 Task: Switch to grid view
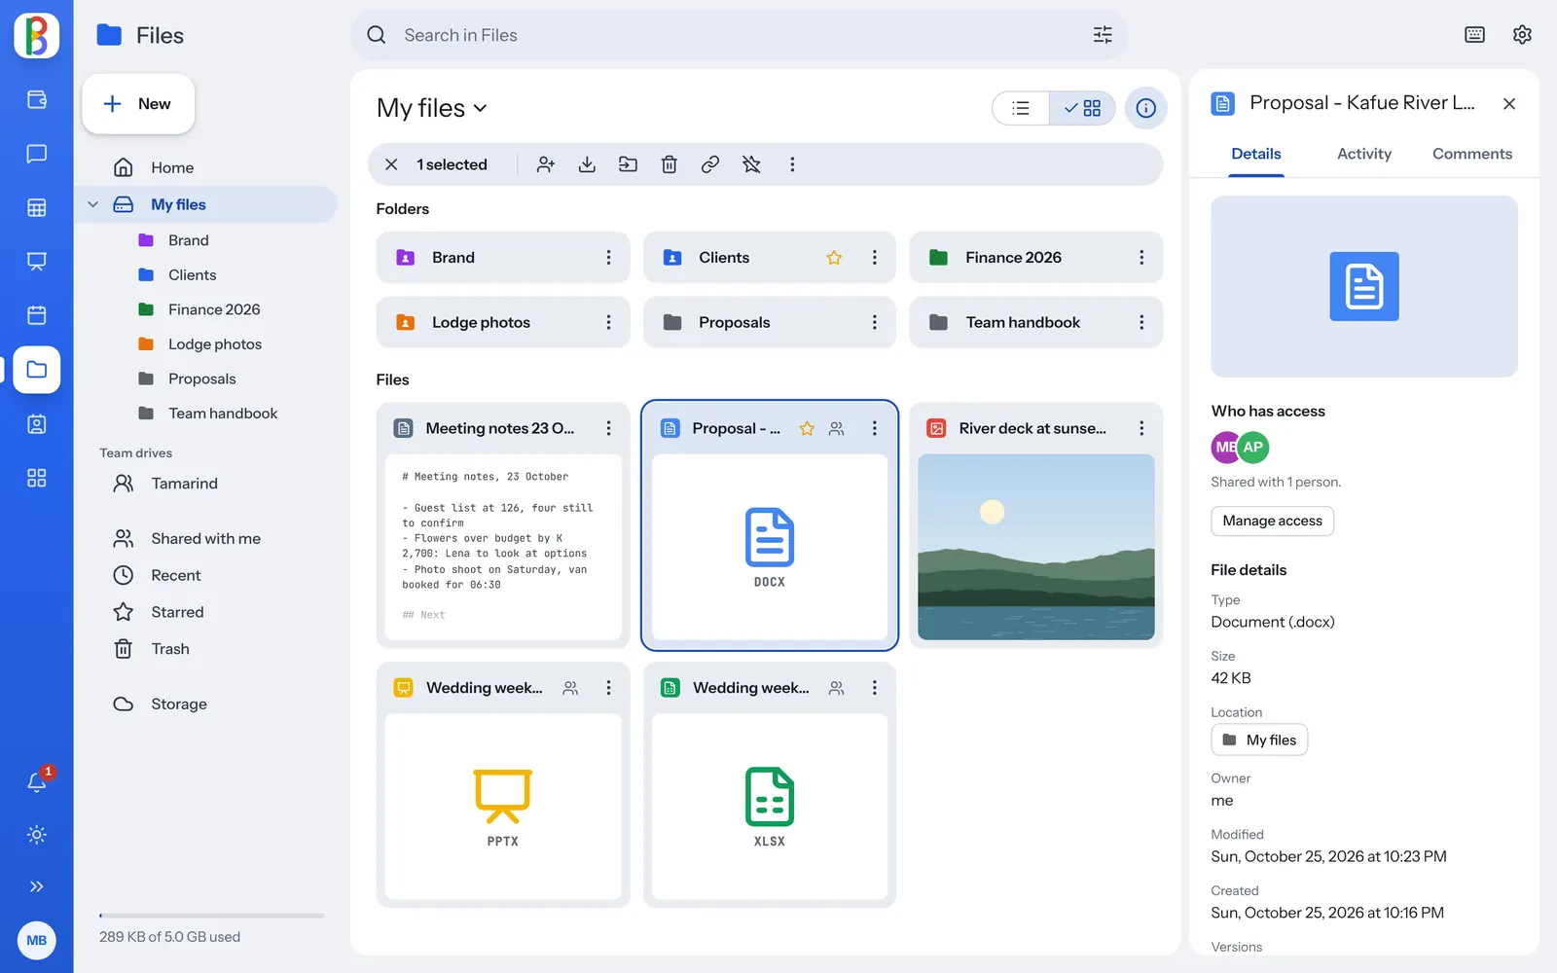coord(1082,108)
